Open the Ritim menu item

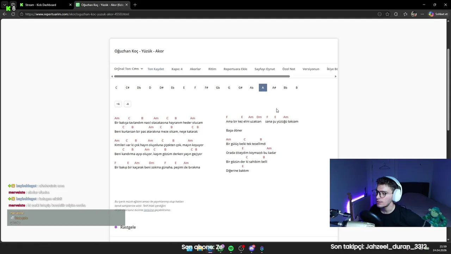pyautogui.click(x=212, y=69)
